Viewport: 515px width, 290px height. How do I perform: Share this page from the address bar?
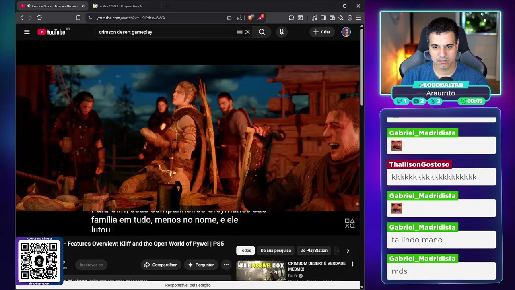[x=239, y=18]
